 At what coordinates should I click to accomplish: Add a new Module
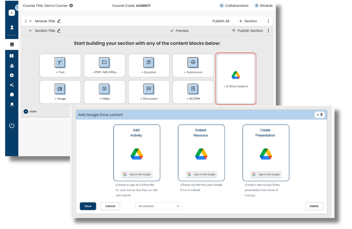coord(264,5)
